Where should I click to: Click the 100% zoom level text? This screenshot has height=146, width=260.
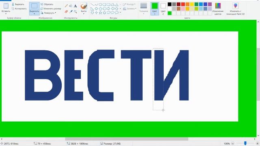227,144
